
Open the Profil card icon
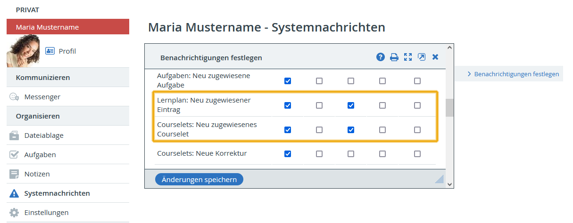[50, 51]
